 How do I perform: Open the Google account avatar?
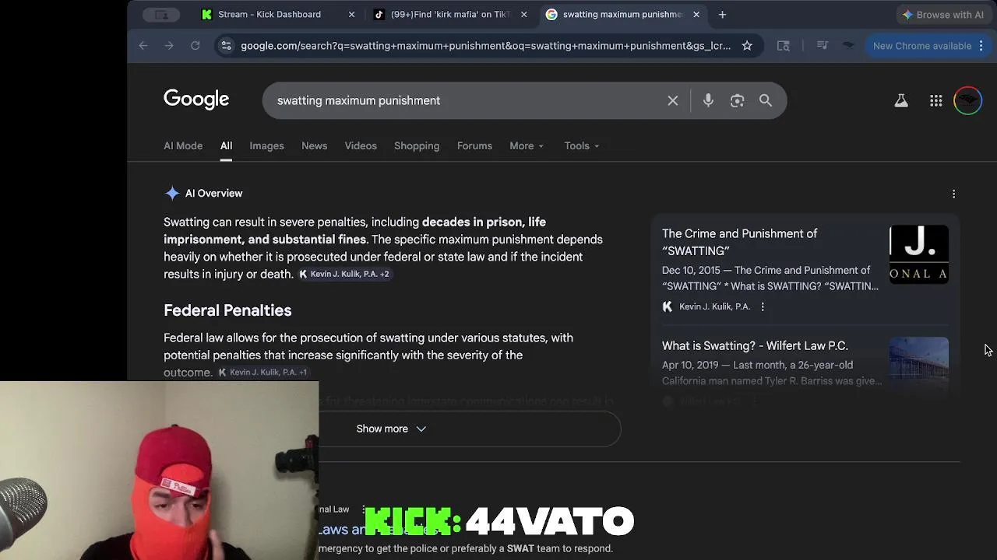(968, 100)
